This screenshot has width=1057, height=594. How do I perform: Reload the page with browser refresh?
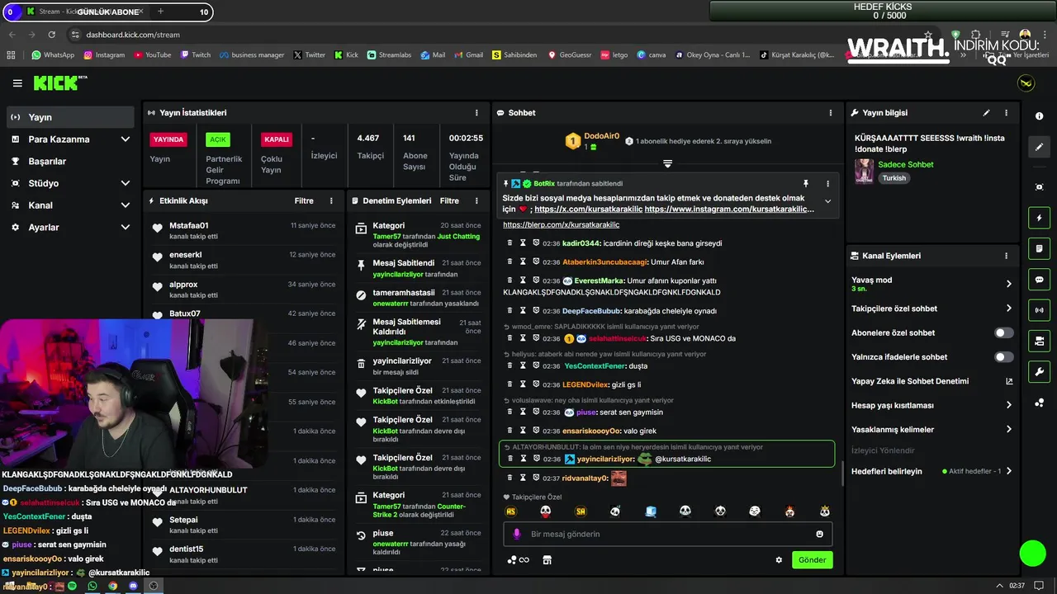click(x=51, y=35)
